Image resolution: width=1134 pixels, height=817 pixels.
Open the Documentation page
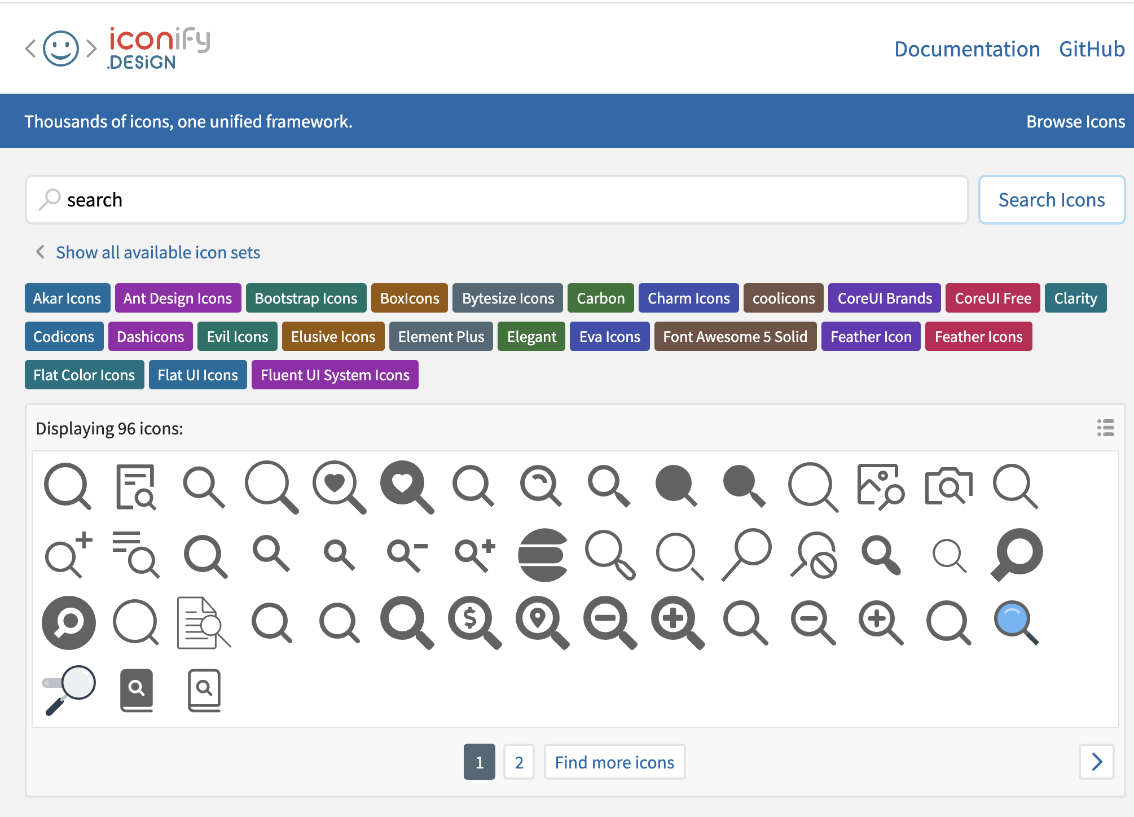(968, 49)
